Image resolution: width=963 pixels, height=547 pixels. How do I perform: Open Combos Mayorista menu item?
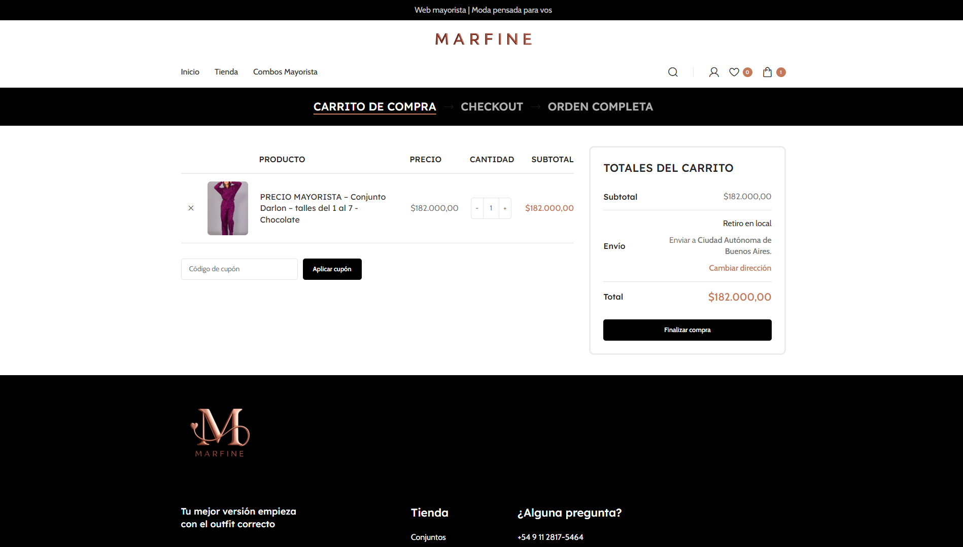pos(285,72)
